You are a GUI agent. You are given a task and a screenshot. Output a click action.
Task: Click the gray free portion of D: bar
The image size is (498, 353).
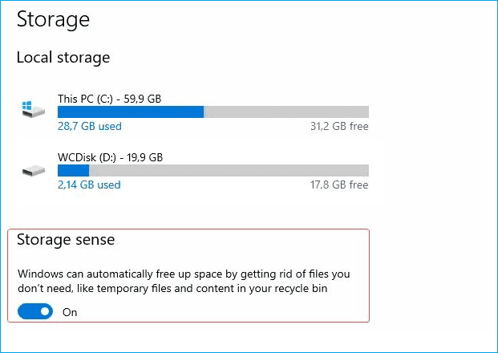pos(229,170)
